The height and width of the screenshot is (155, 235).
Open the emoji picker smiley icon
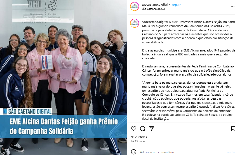pos(133,152)
